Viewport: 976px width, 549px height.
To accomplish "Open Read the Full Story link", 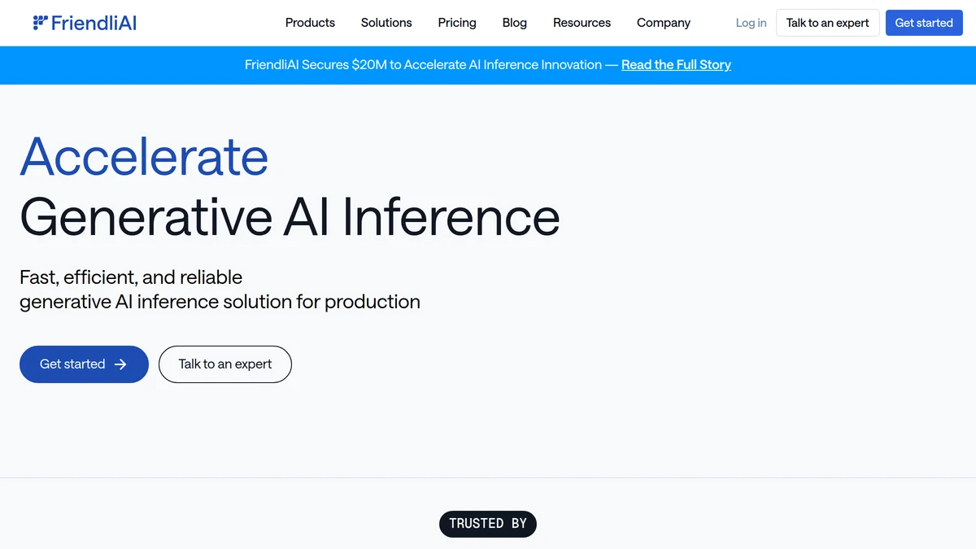I will 676,64.
